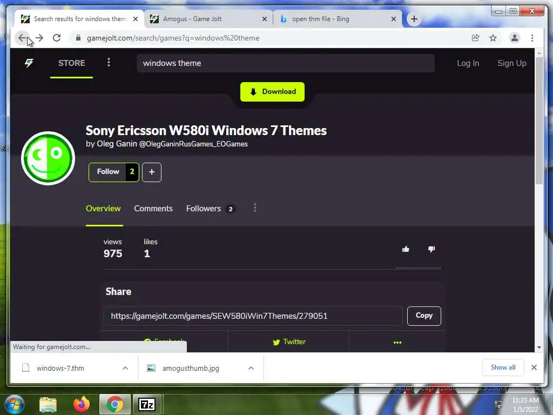The width and height of the screenshot is (553, 415).
Task: Open 7-Zip from the taskbar
Action: click(147, 404)
